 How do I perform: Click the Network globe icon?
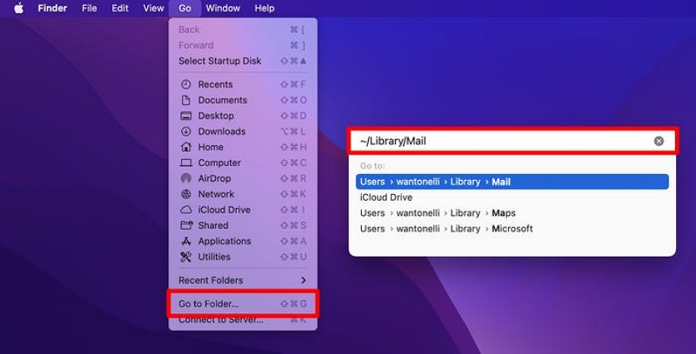pos(186,194)
